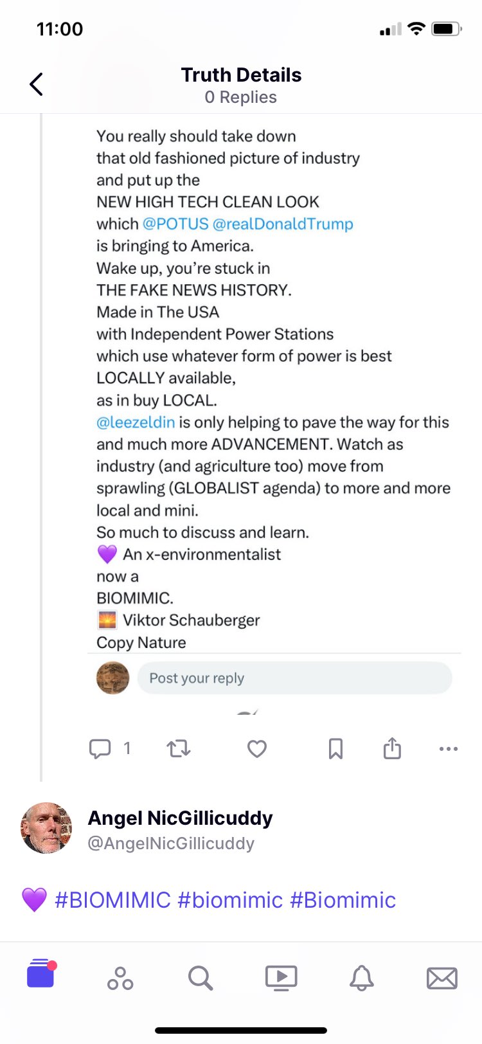Tap the #BIOMIMIC uppercase hashtag
Image resolution: width=482 pixels, height=1044 pixels.
(x=113, y=900)
